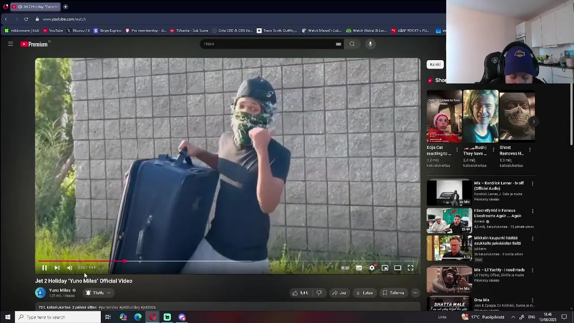Image resolution: width=574 pixels, height=323 pixels.
Task: Open the Etusivu / X bookmark
Action: click(78, 31)
